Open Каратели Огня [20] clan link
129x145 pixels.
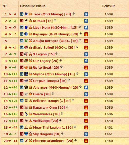point(49,107)
